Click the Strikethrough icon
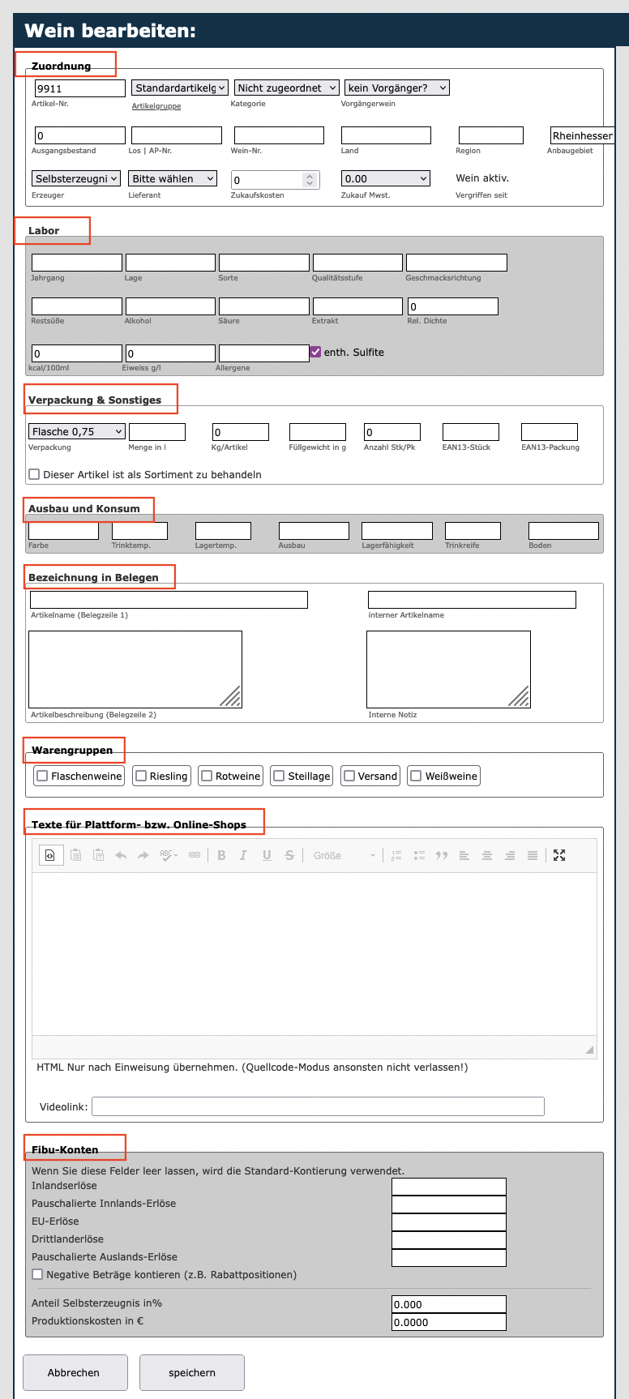Viewport: 629px width, 1399px height. point(289,855)
